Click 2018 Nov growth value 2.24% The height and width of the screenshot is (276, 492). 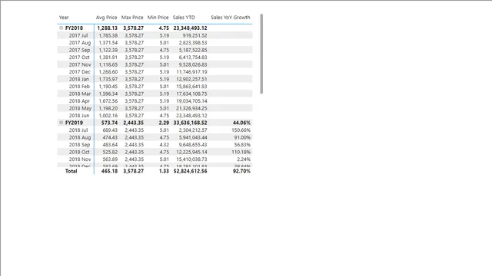coord(244,159)
